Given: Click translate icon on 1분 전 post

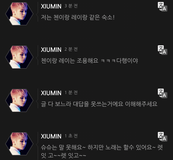Looking at the screenshot, I should (163, 93).
